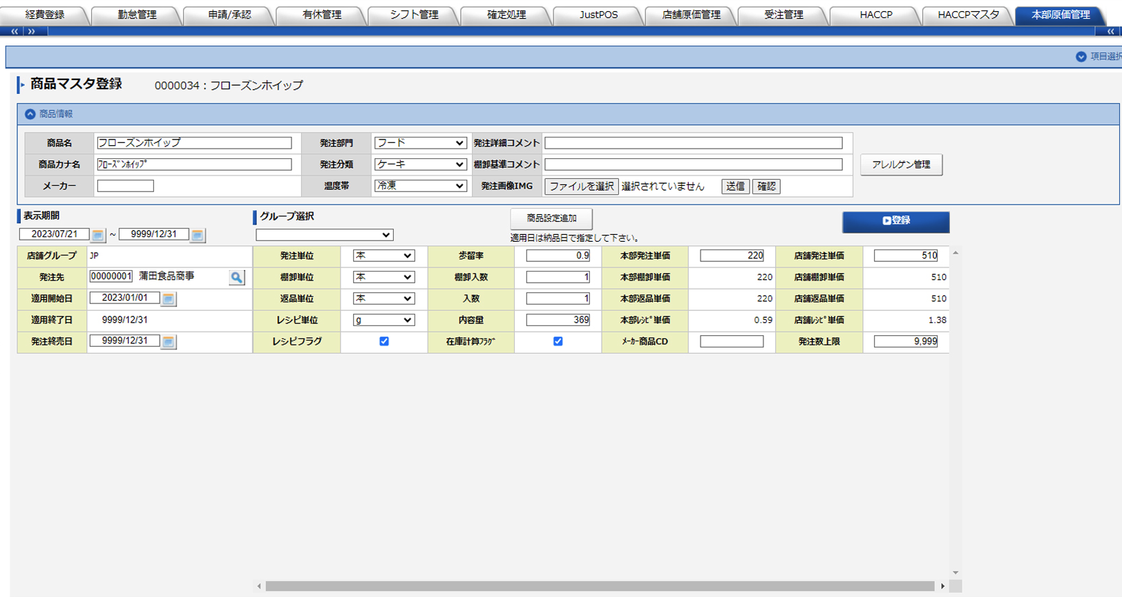Click the horizontal scrollbar thumb
The image size is (1122, 597).
tap(600, 586)
